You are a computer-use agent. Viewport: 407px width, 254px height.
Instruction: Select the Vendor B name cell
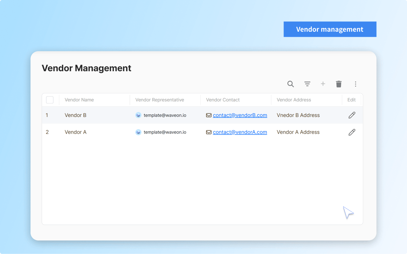click(75, 115)
